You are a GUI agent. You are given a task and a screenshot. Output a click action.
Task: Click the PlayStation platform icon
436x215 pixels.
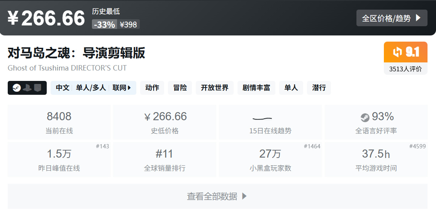[x=27, y=88]
